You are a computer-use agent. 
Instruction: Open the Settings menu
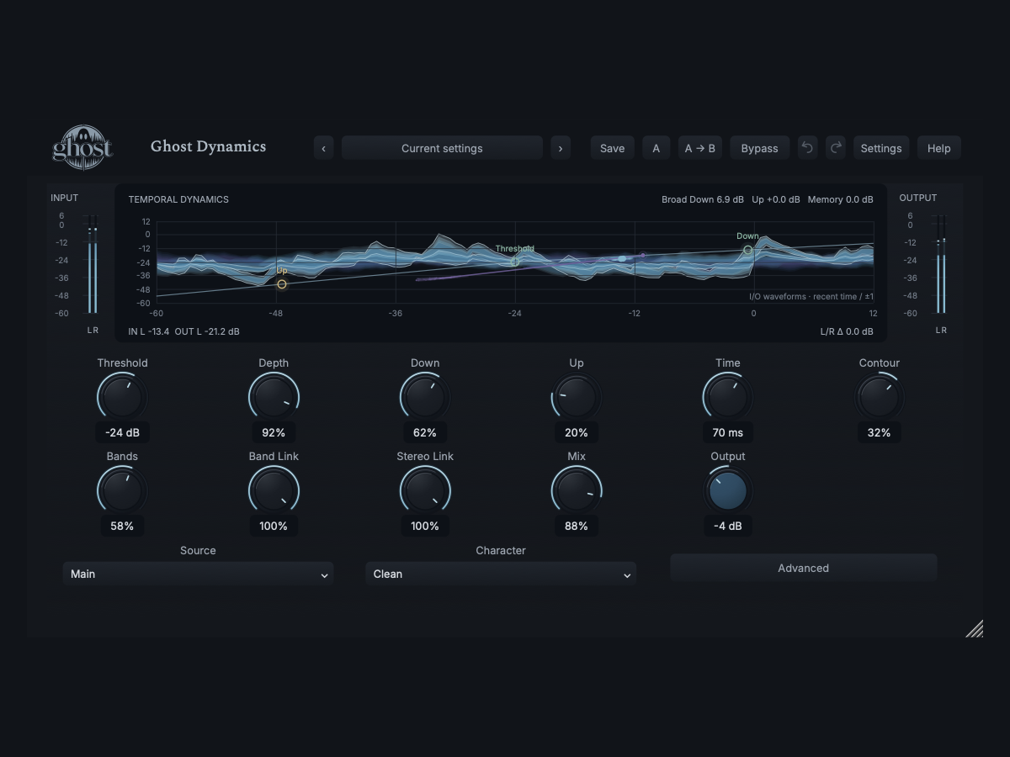[881, 148]
